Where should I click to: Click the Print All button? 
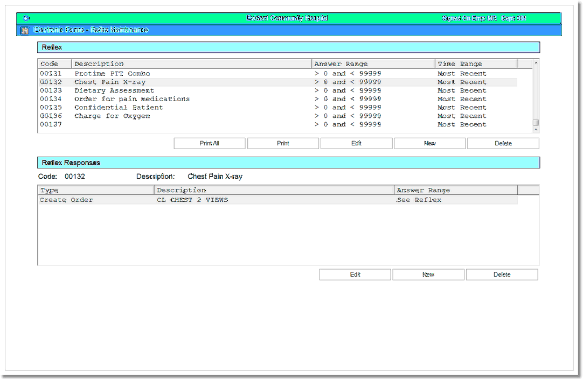(x=209, y=143)
